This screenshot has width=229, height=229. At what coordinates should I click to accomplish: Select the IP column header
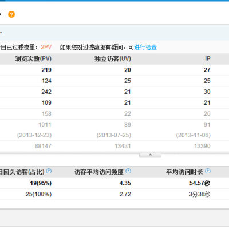point(208,58)
